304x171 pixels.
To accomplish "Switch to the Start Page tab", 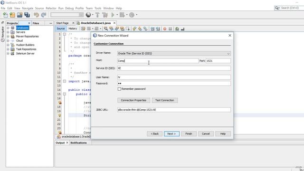I will pyautogui.click(x=62, y=23).
